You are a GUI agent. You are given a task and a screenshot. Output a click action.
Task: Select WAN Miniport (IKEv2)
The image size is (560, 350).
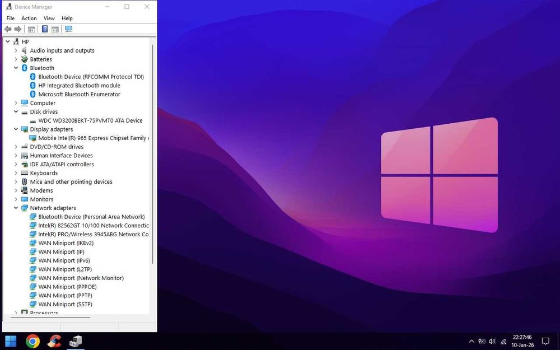click(66, 243)
